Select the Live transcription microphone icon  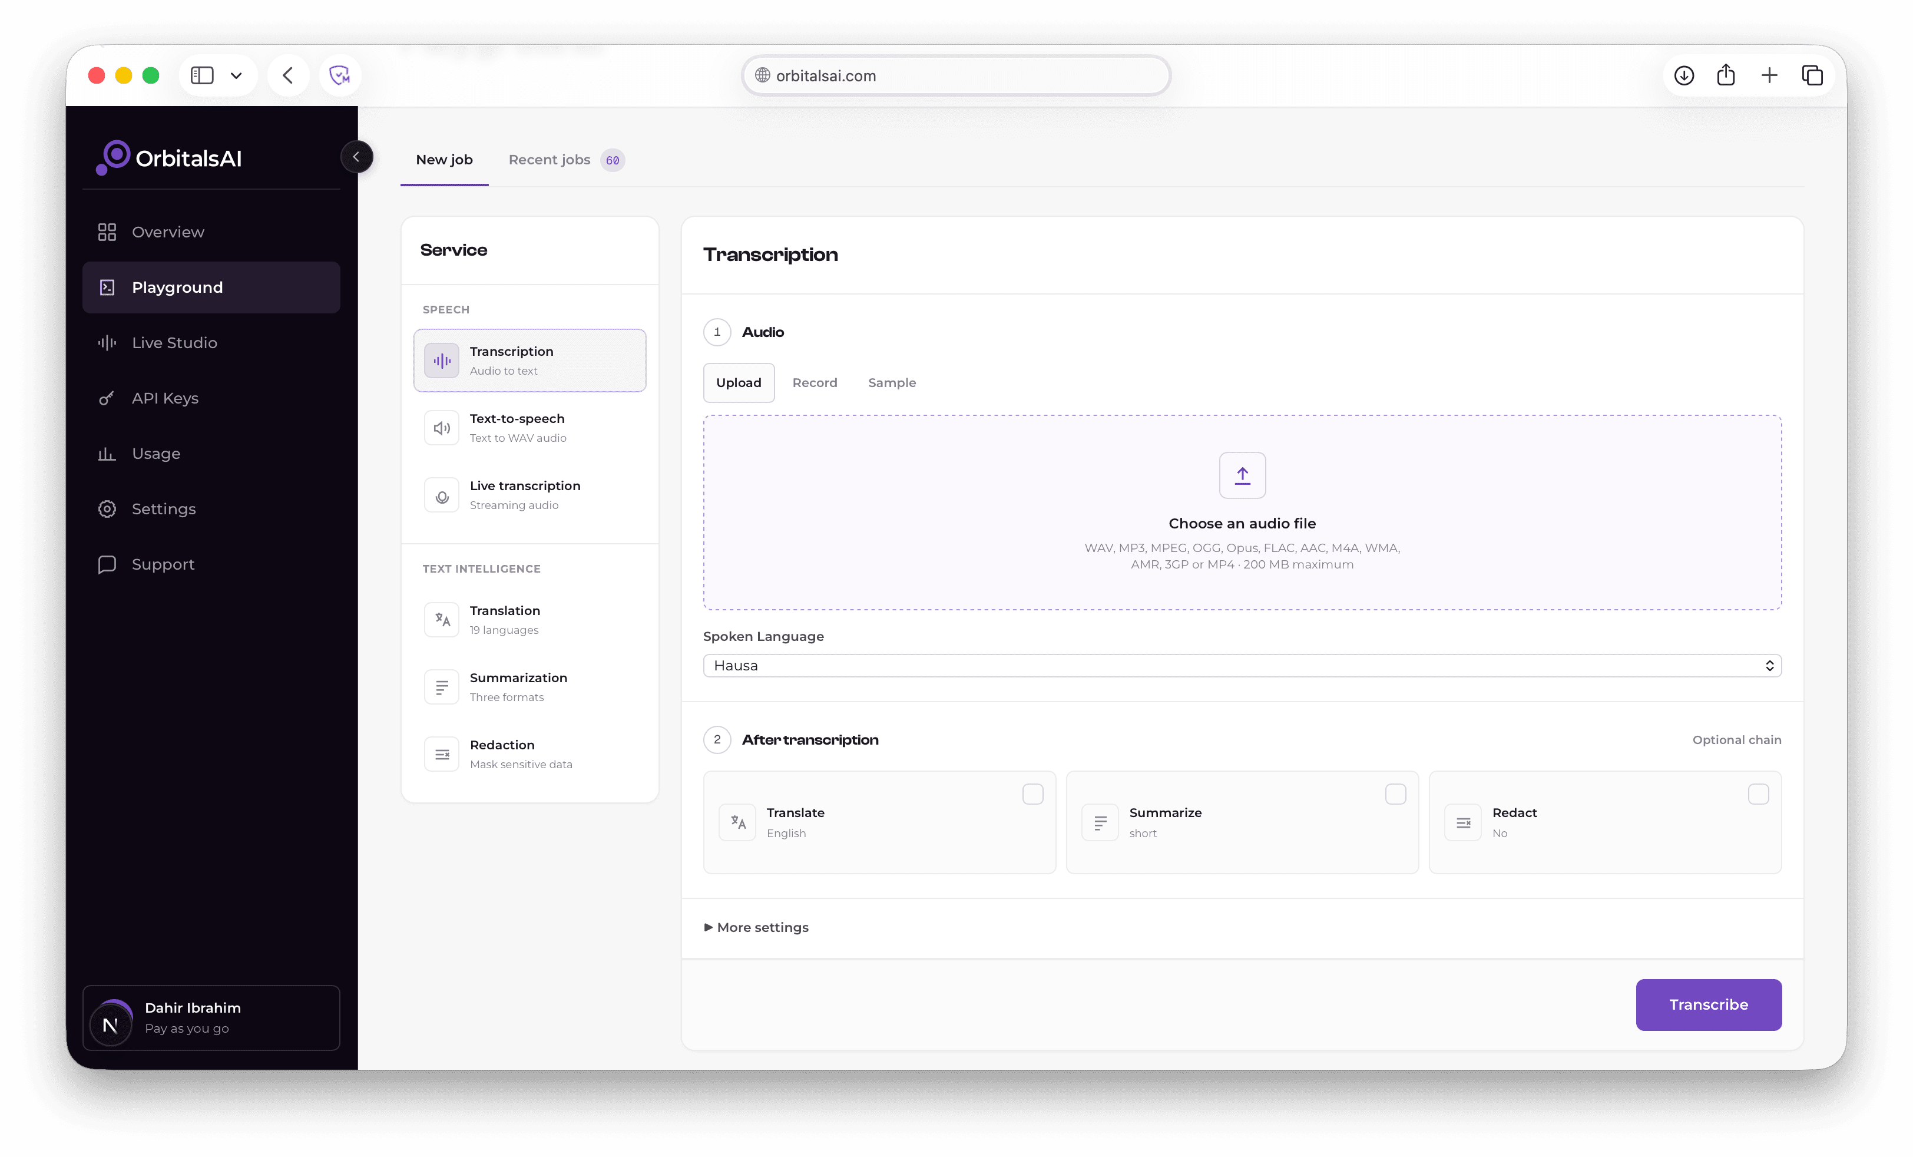pos(442,495)
